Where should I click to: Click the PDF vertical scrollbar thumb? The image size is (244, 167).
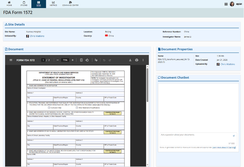(147, 85)
